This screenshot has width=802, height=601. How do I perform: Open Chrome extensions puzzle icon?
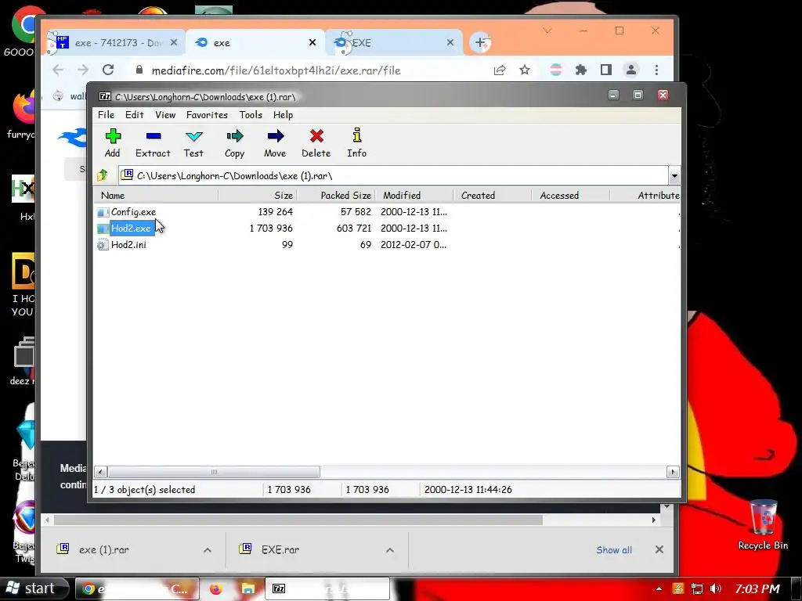tap(581, 70)
